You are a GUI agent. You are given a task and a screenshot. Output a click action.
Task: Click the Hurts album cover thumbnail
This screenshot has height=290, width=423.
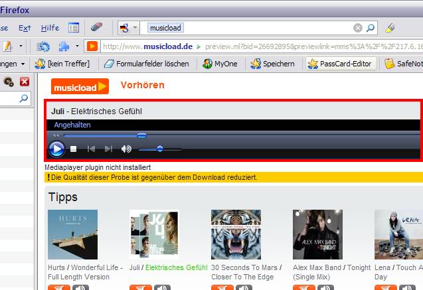tap(72, 234)
